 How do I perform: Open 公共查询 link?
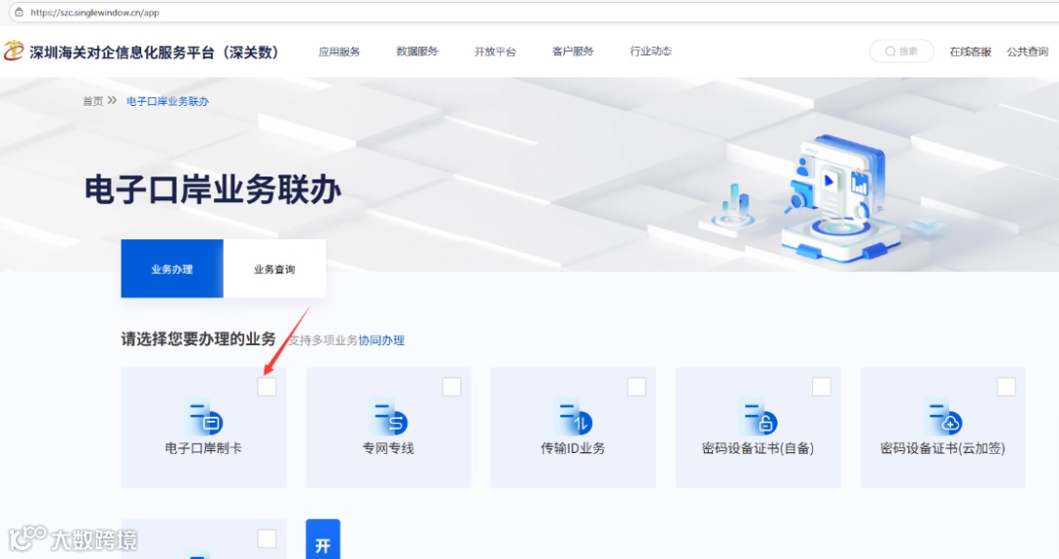click(x=1028, y=52)
